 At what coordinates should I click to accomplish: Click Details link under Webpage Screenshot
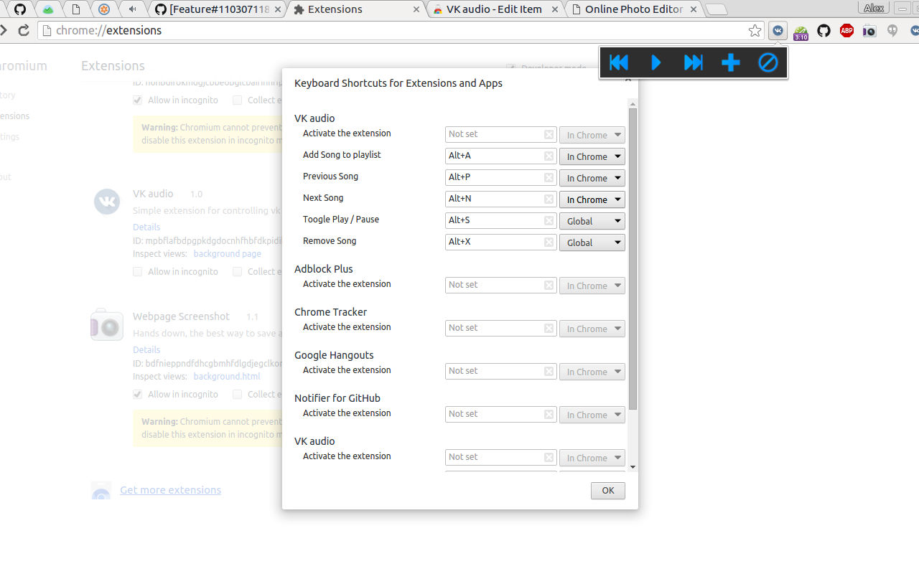click(x=146, y=350)
